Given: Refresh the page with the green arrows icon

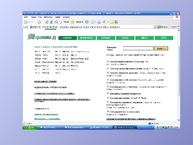Looking at the screenshot, I should (51, 22).
